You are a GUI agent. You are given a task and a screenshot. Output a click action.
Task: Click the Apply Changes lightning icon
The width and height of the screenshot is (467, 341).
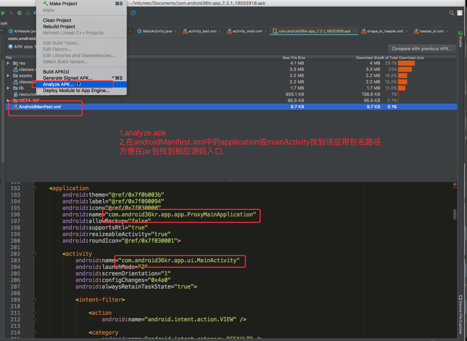point(11,13)
